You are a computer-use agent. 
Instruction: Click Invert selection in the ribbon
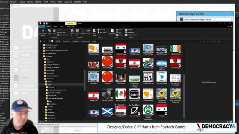click(131, 35)
